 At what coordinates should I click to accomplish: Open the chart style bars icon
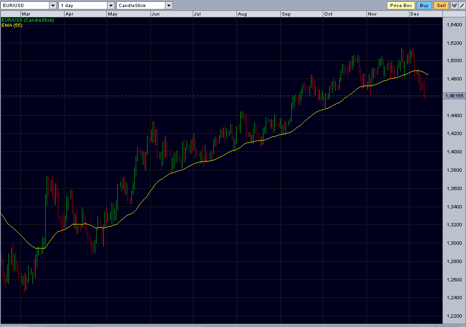454,5
